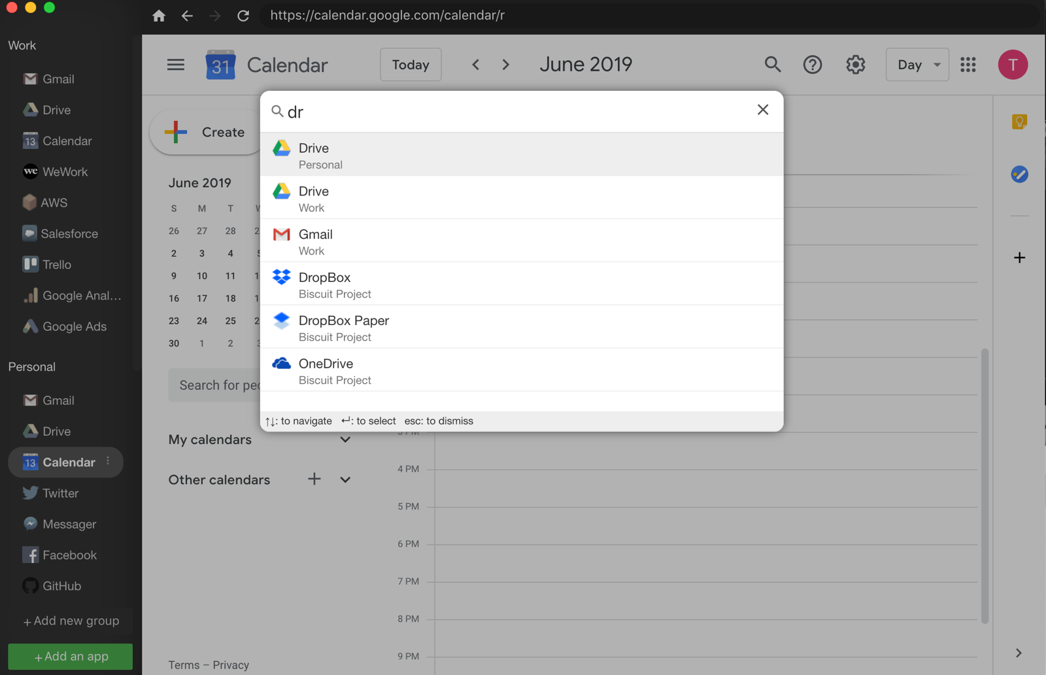Collapse the My calendars section
The height and width of the screenshot is (675, 1046).
345,439
